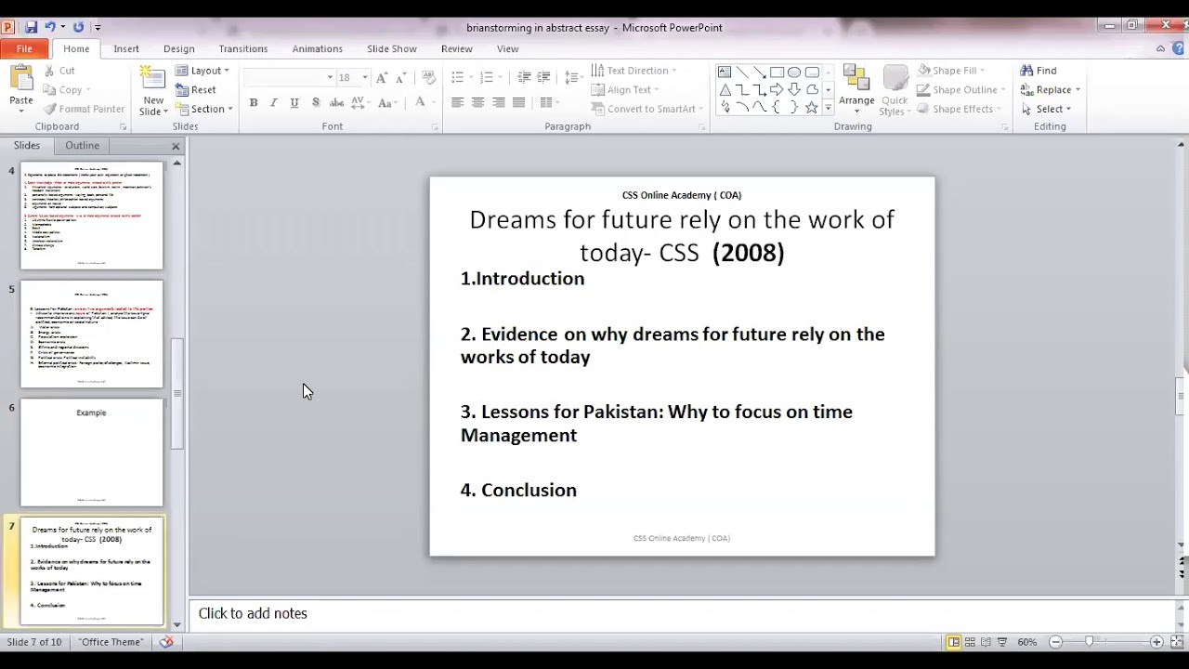
Task: Click the Clear All Formatting icon
Action: [x=428, y=77]
